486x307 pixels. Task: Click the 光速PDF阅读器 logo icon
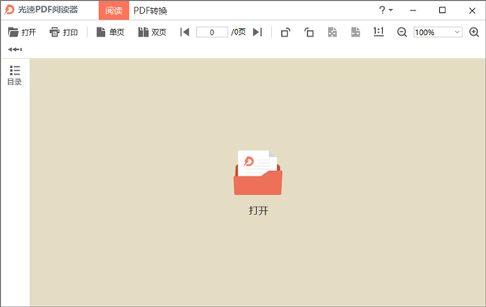click(9, 10)
